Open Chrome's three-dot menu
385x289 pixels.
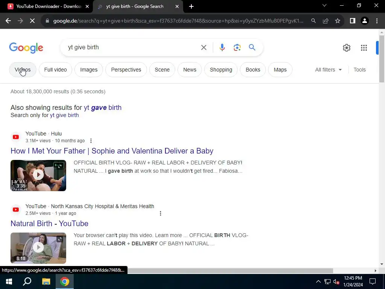(377, 21)
